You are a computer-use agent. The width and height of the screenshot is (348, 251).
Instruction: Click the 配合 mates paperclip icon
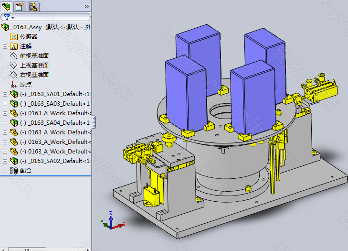14,171
